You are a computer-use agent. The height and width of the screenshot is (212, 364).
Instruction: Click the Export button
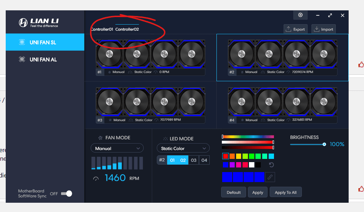coord(295,29)
